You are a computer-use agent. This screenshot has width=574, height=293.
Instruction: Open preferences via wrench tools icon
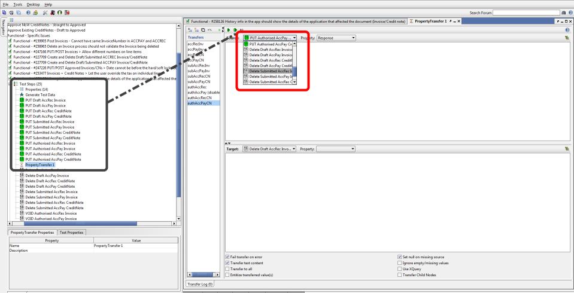[45, 13]
